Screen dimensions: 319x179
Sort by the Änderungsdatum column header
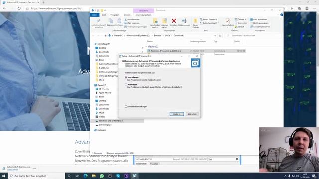tap(198, 41)
